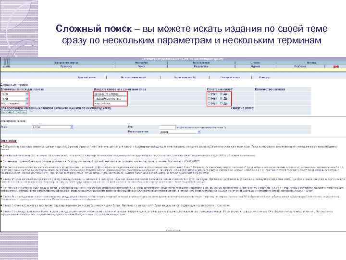Open second search element dropdown
Screen dimensions: 346x260
15,99
